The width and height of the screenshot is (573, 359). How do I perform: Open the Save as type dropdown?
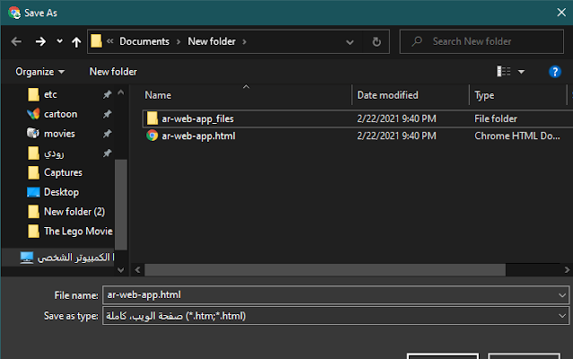(561, 316)
